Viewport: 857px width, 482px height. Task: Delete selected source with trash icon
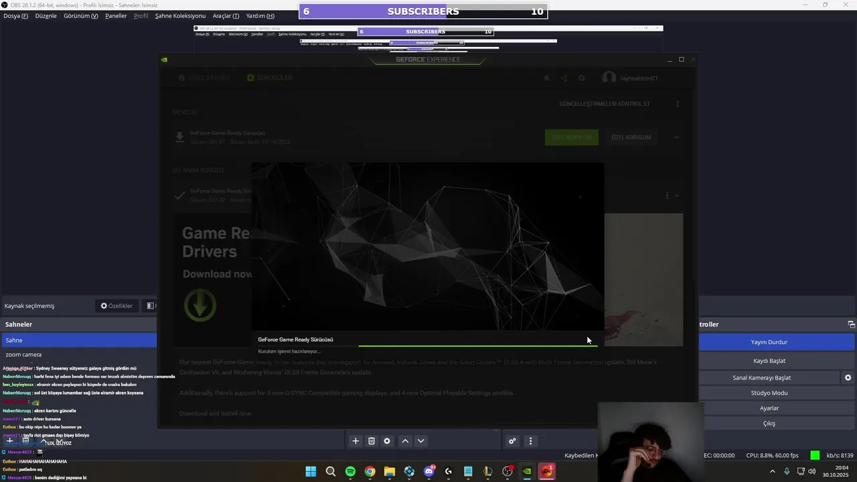click(372, 441)
